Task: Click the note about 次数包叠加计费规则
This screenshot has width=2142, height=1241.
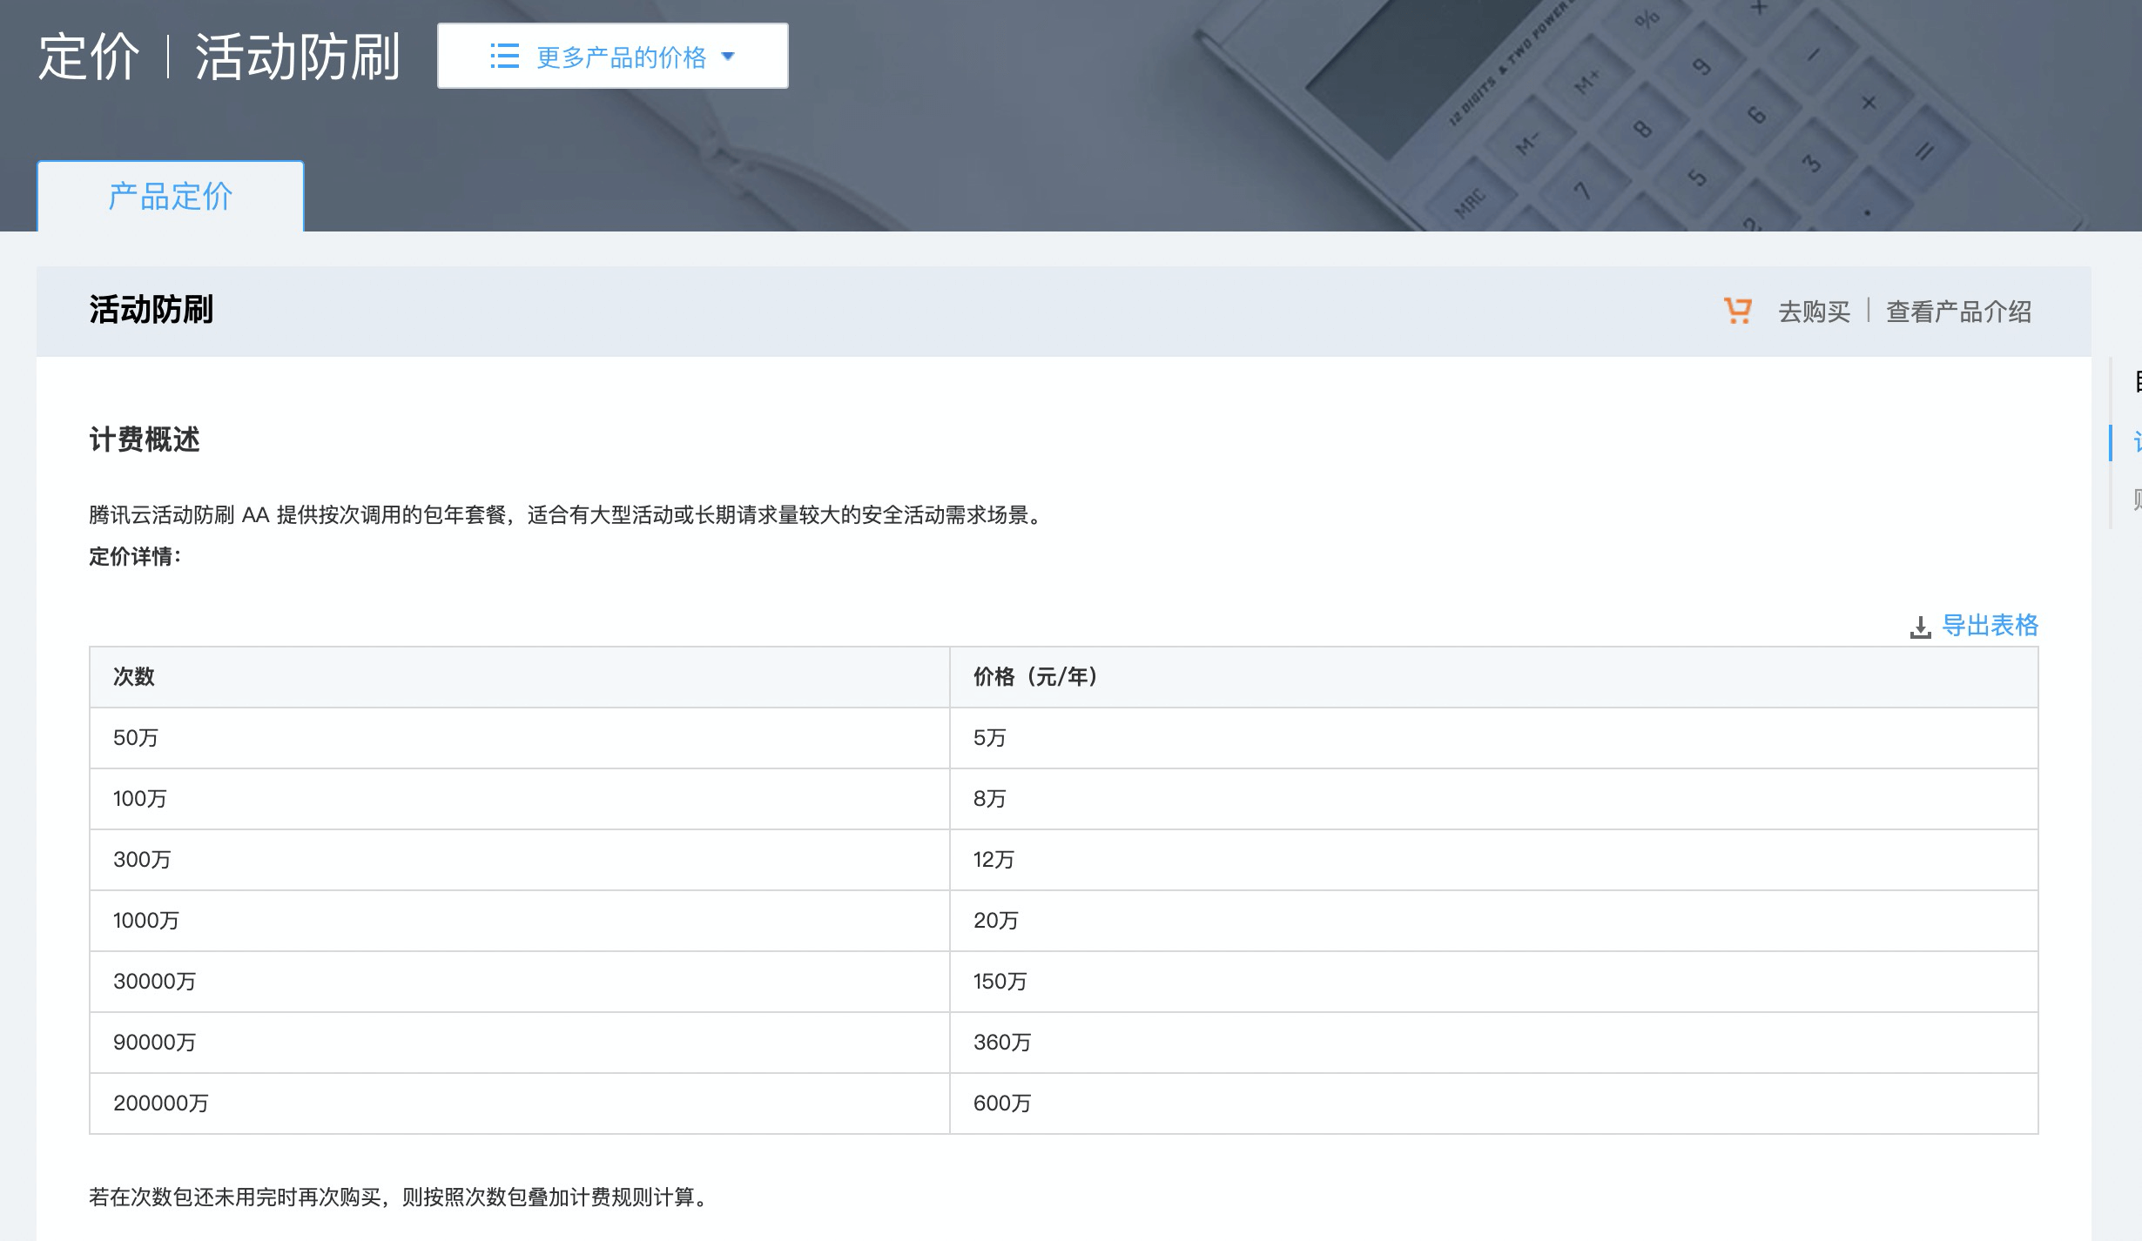Action: (x=399, y=1197)
